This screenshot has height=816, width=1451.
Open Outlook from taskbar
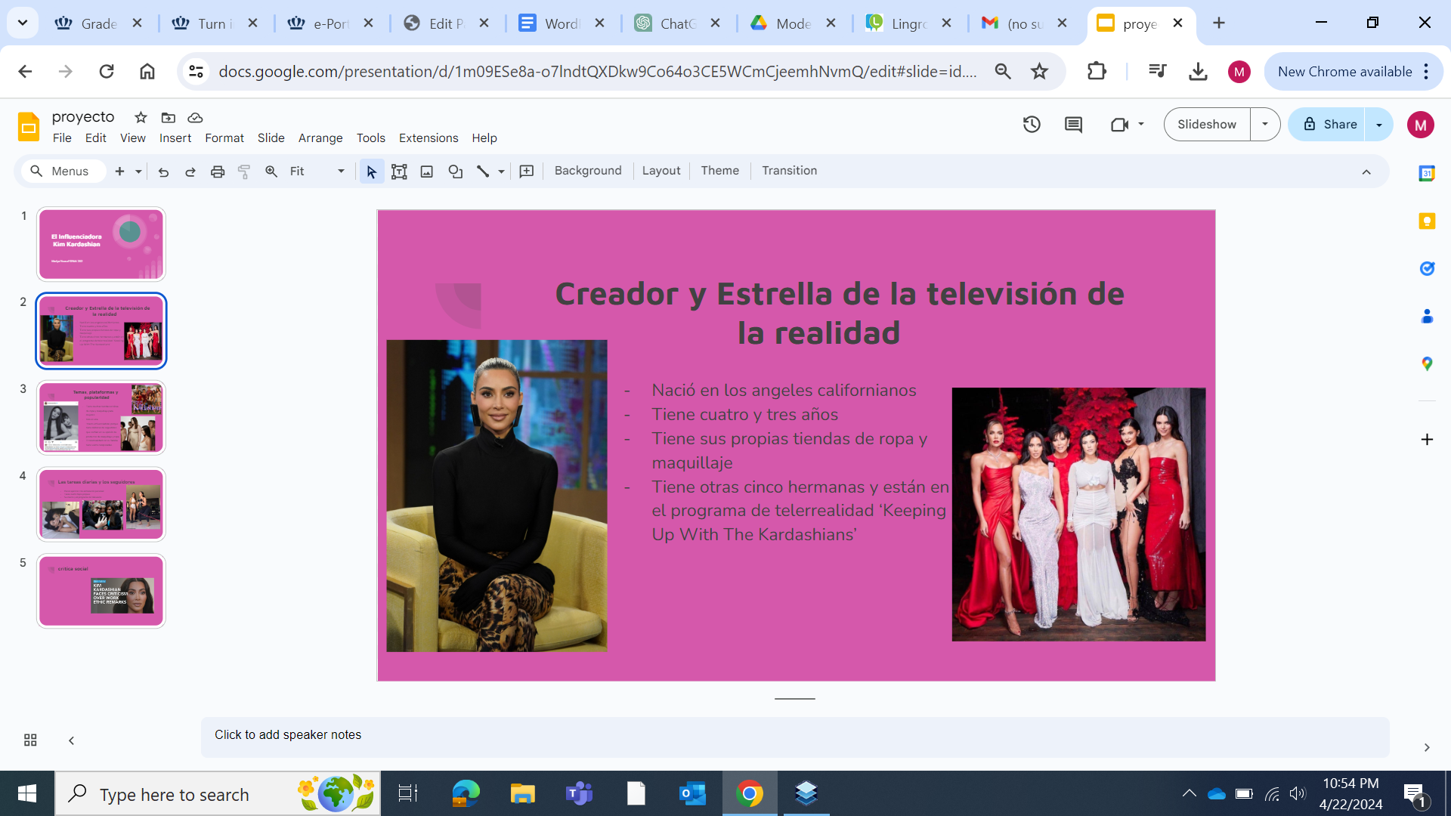coord(692,794)
